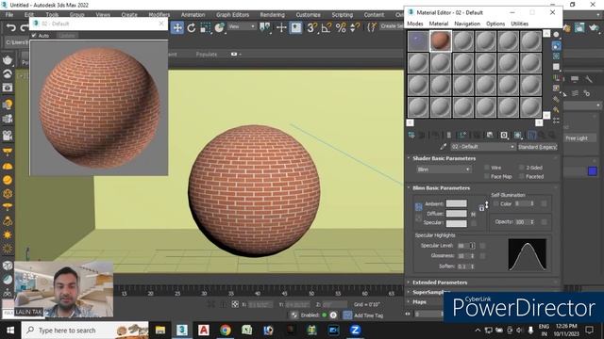Open Zoom from the Windows taskbar
Screen dimensions: 604x339
click(x=355, y=331)
